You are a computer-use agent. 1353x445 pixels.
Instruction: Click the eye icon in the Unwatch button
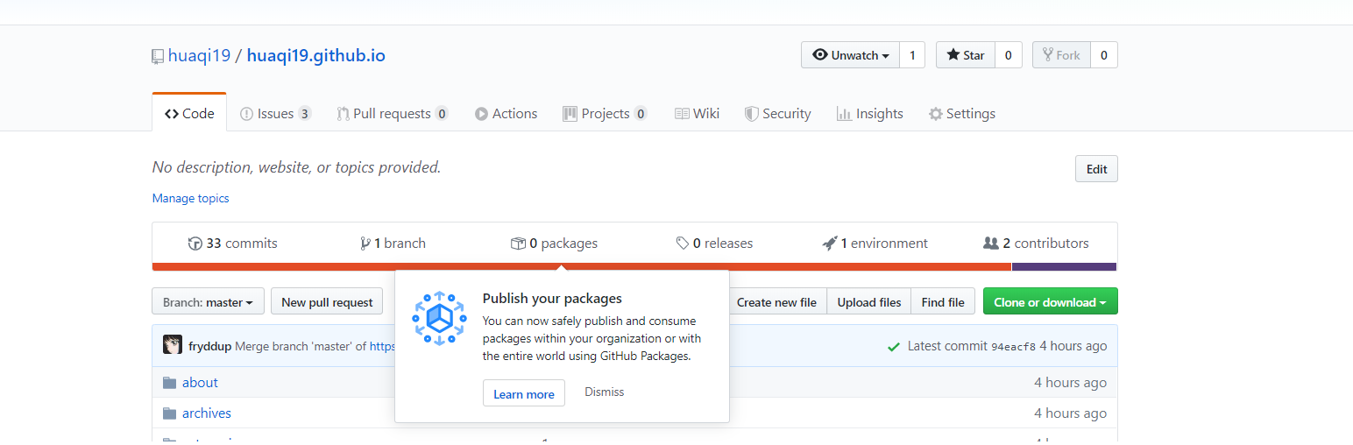coord(820,55)
